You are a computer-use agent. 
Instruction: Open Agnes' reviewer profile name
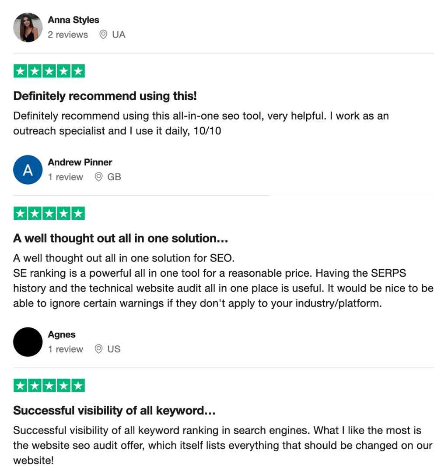[62, 334]
